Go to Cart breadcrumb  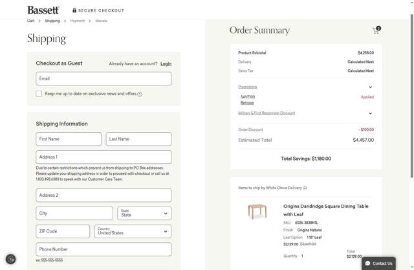[30, 21]
